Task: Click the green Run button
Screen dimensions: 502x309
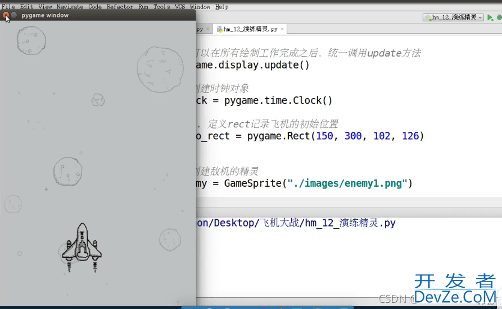Action: coord(490,17)
